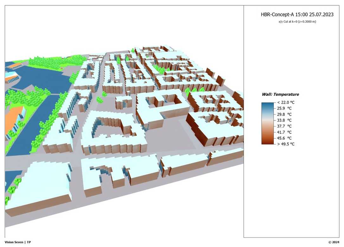344x247 pixels.
Task: Click the HBR-Concept-A title text
Action: coord(297,15)
